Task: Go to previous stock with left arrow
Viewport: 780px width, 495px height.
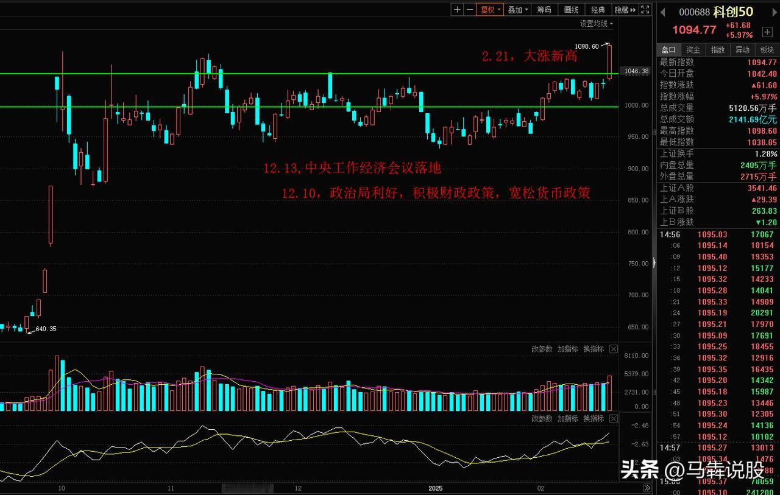Action: (x=664, y=12)
